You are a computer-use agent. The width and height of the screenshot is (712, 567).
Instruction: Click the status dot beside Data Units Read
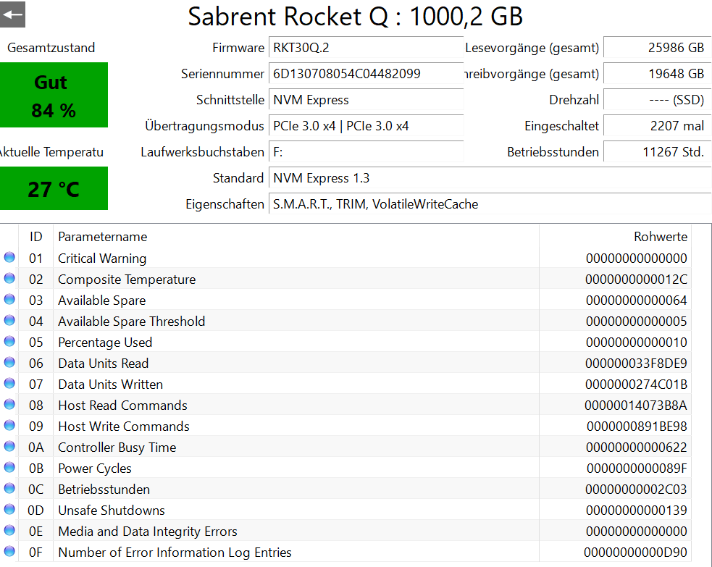click(9, 362)
